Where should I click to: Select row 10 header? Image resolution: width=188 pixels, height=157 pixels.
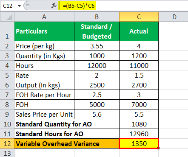point(7,124)
